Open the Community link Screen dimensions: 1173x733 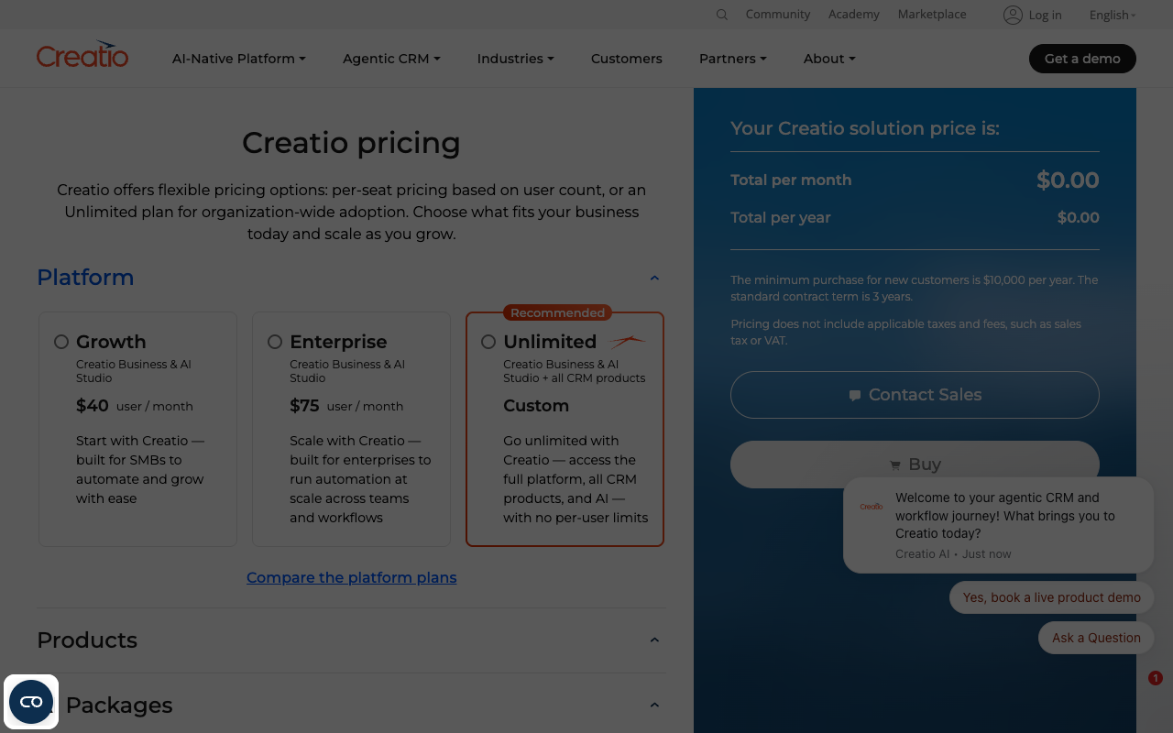tap(778, 15)
